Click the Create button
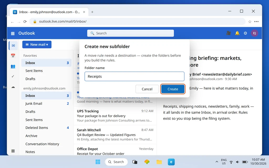 coord(173,89)
